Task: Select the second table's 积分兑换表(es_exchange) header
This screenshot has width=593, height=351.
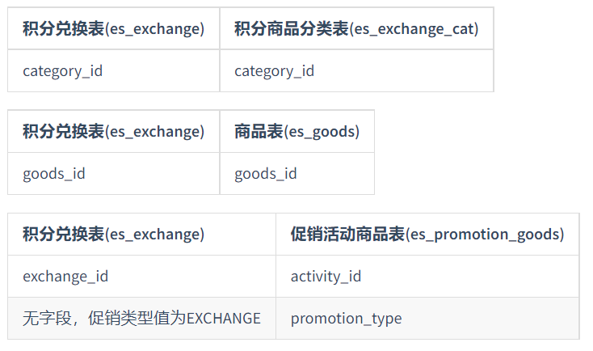Action: click(113, 131)
